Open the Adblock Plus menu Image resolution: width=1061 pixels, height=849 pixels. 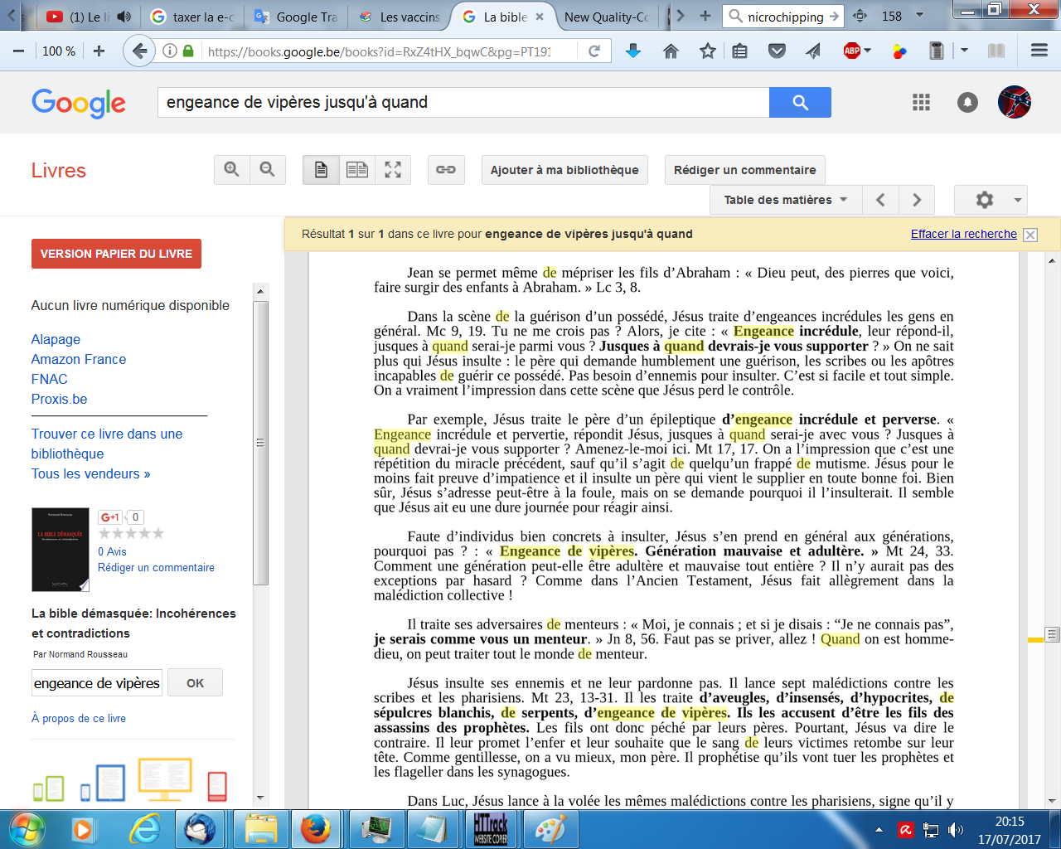[x=857, y=51]
